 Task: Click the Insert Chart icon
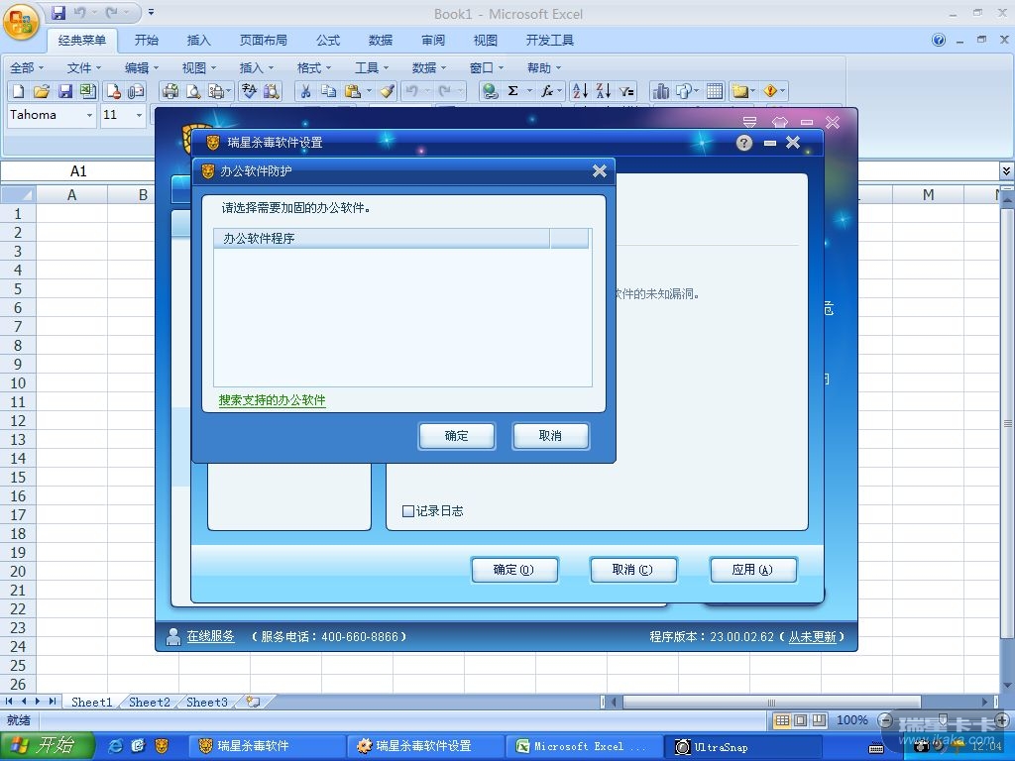[x=660, y=91]
